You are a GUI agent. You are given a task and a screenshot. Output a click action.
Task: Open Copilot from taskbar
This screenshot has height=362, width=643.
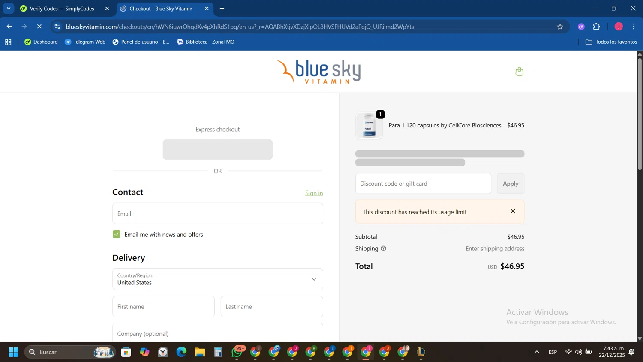coord(144,352)
